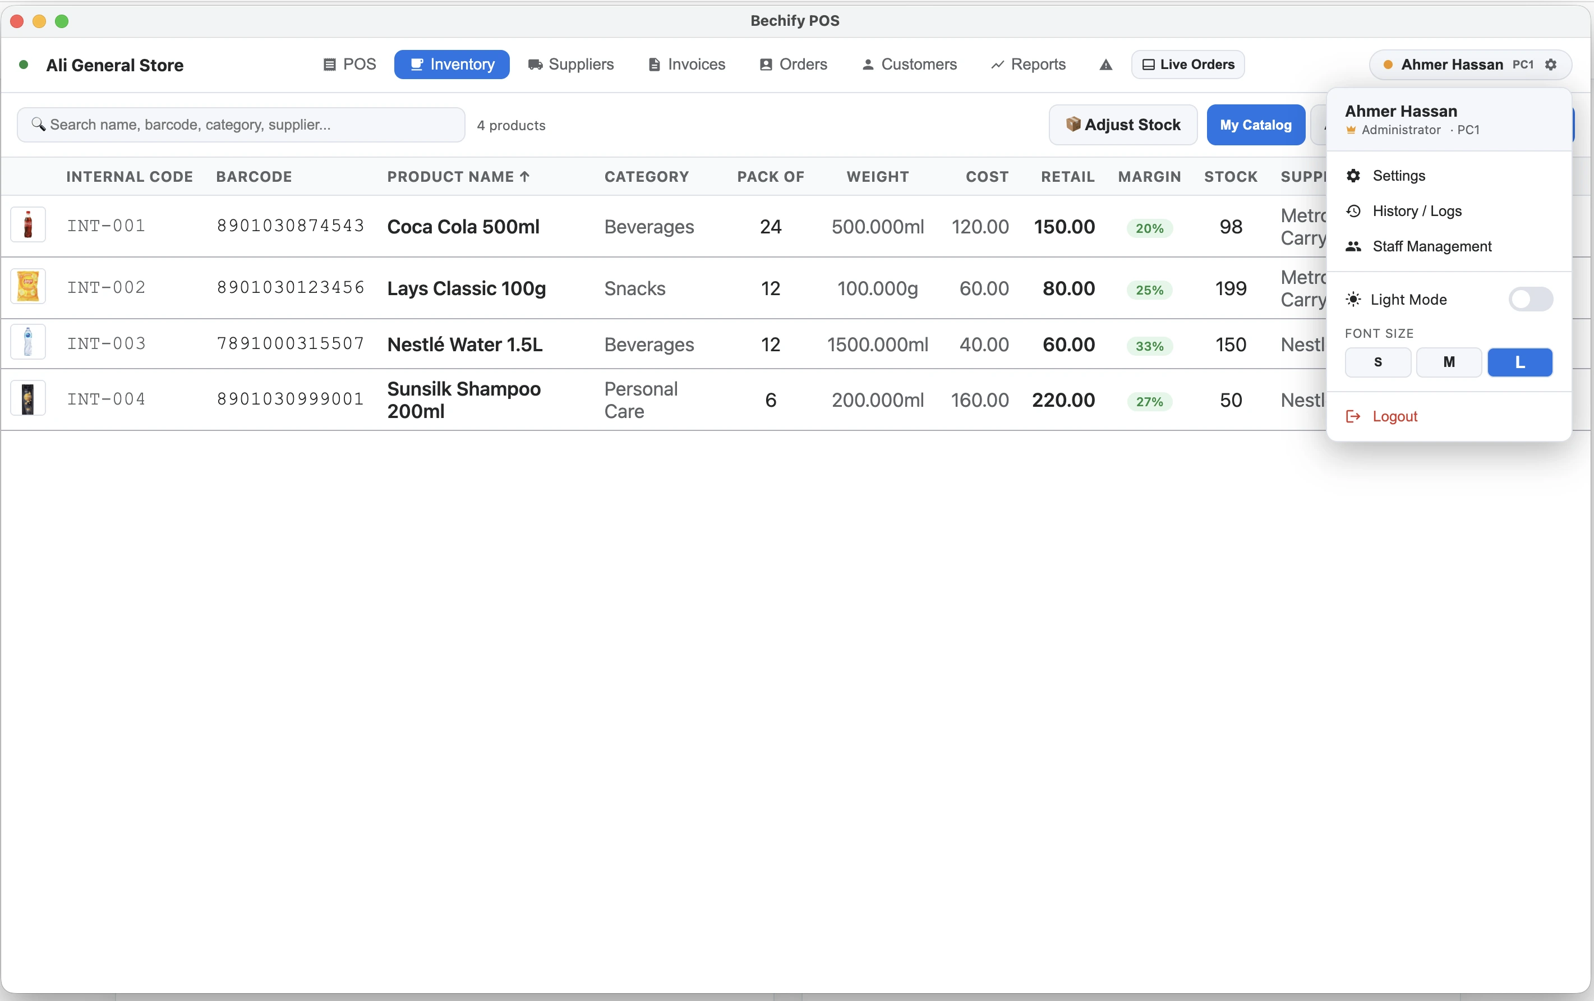Click the 27% margin badge
This screenshot has width=1594, height=1001.
point(1149,402)
